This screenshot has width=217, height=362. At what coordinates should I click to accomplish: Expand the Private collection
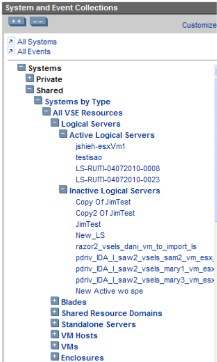pyautogui.click(x=29, y=78)
